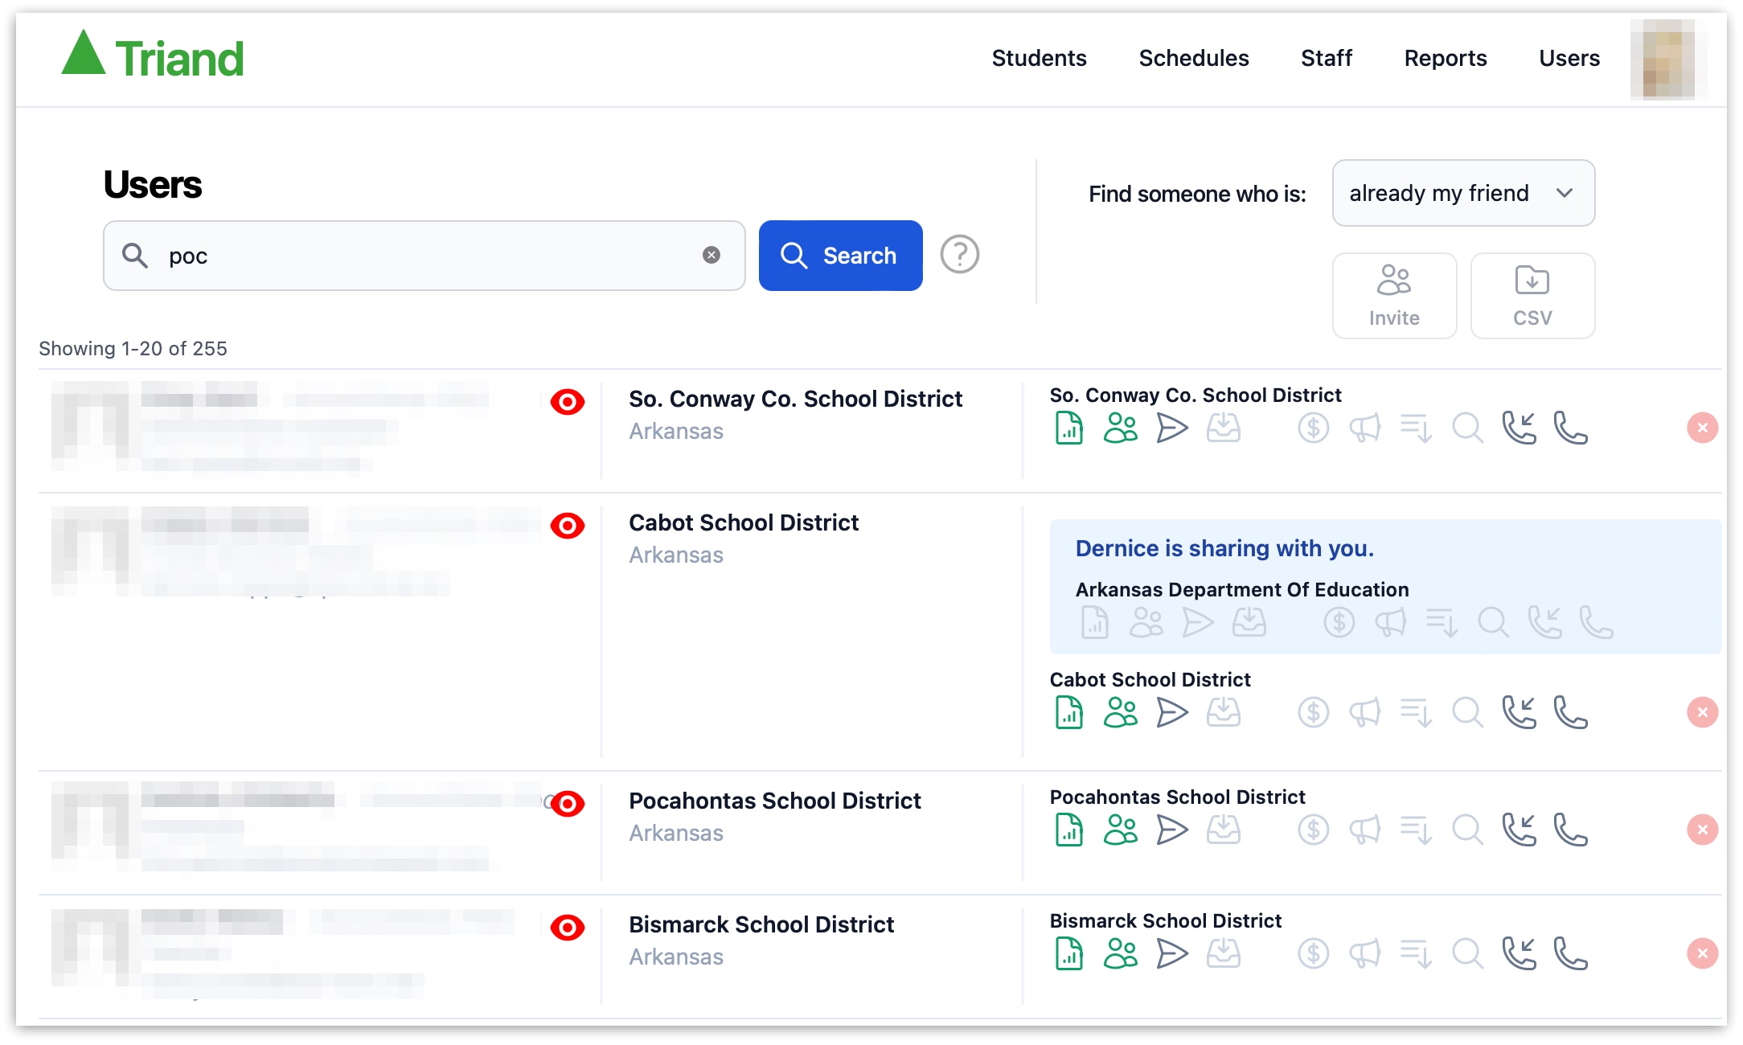Click the search input field showing 'poc'

click(x=423, y=255)
